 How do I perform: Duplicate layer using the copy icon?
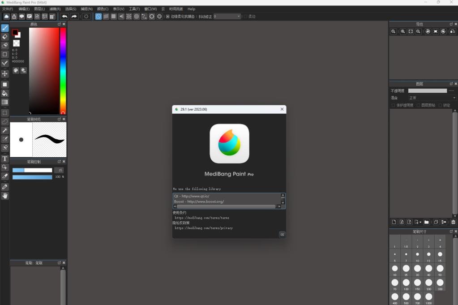(436, 222)
